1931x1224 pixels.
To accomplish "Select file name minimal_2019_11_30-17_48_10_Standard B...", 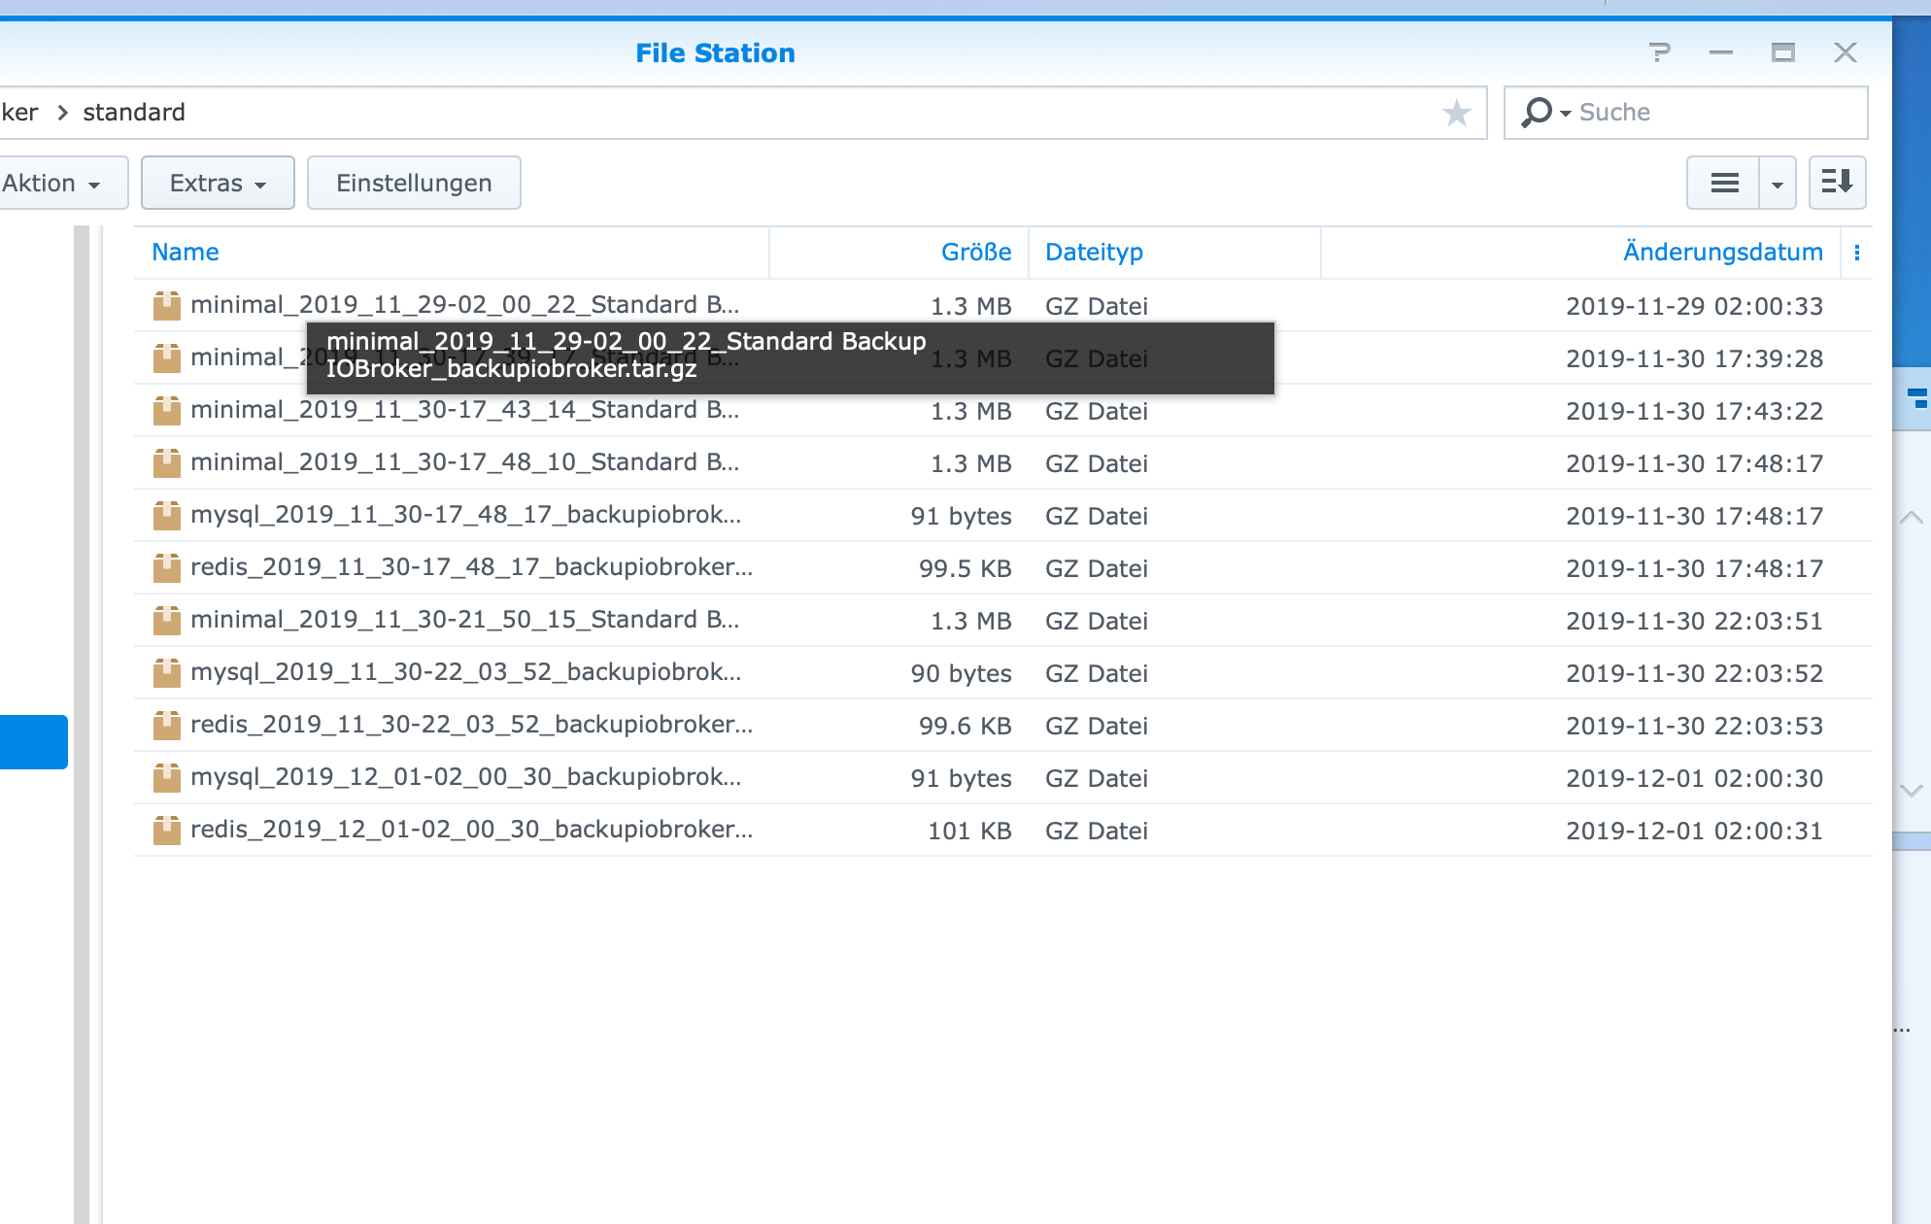I will (x=465, y=462).
